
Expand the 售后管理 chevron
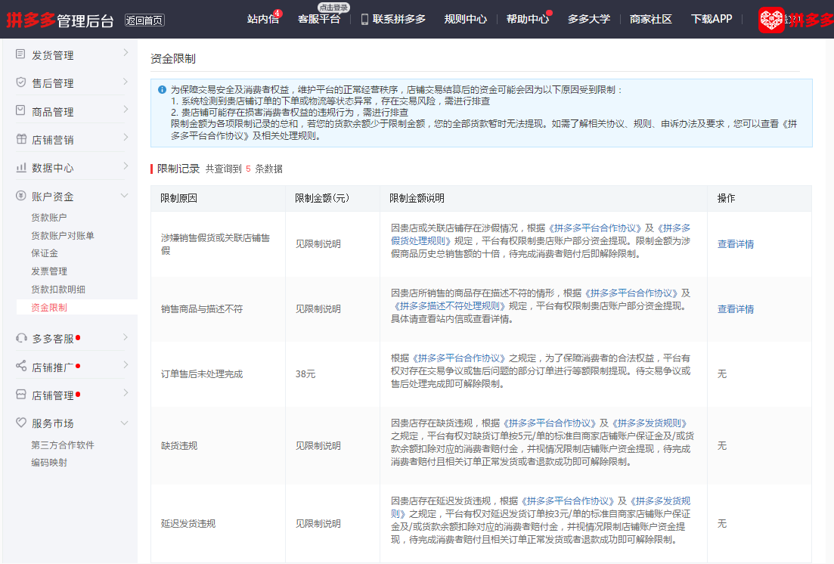tap(126, 81)
